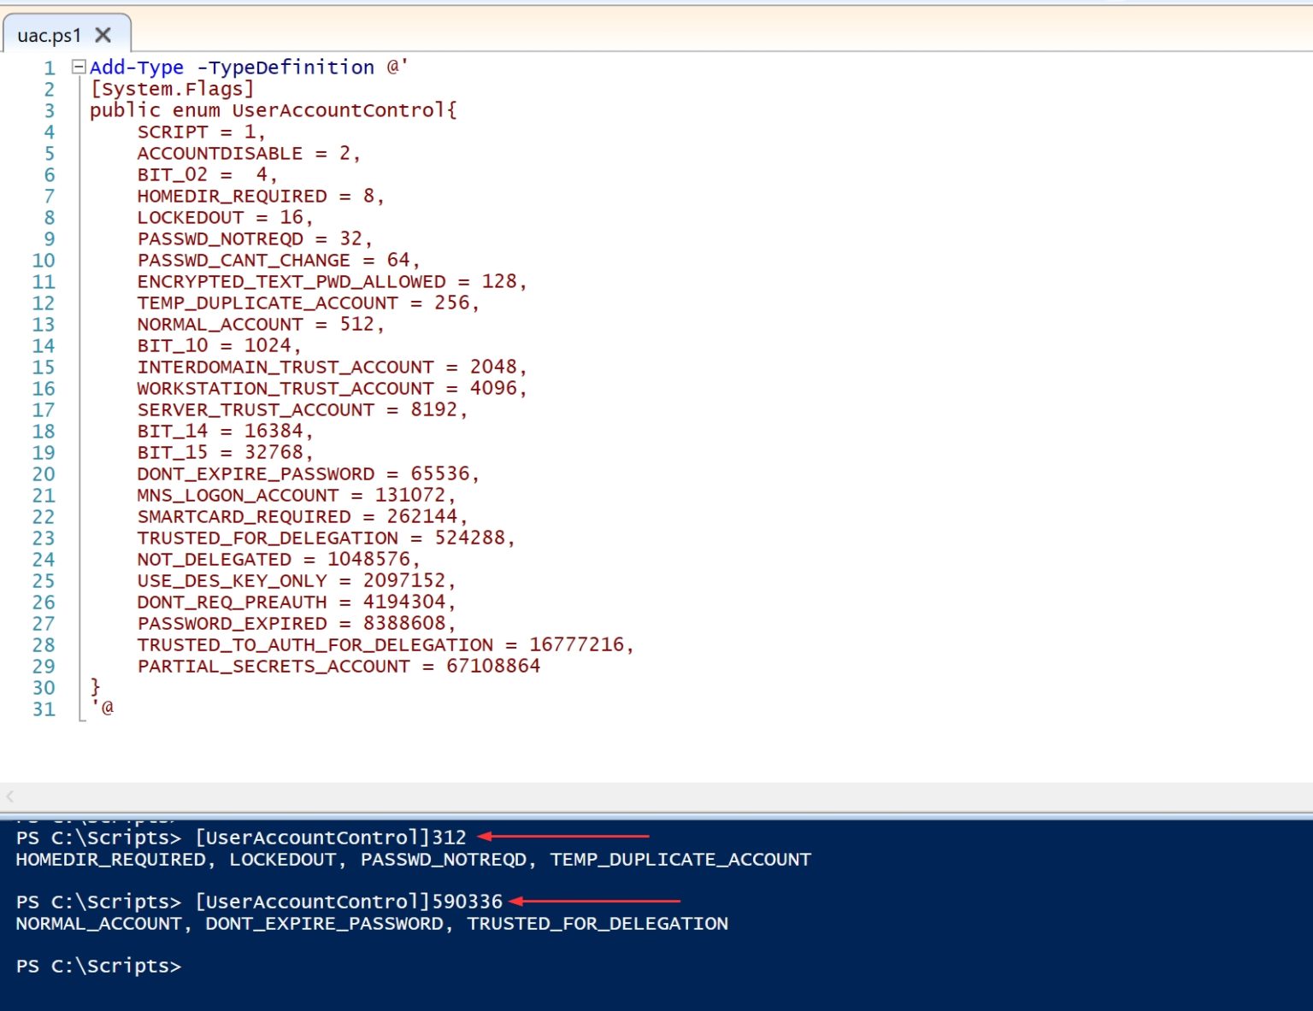Click the closing brace on line 30
Viewport: 1313px width, 1011px height.
(x=95, y=687)
